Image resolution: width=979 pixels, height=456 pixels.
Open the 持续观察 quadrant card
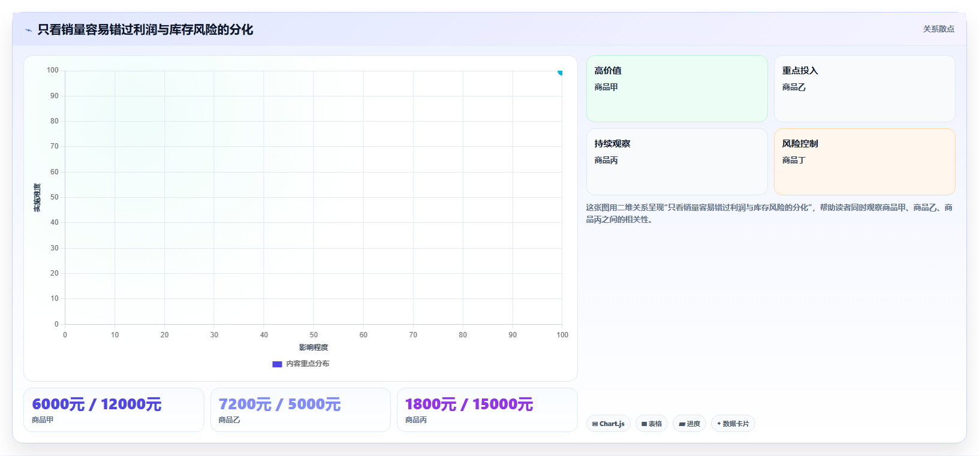[677, 162]
